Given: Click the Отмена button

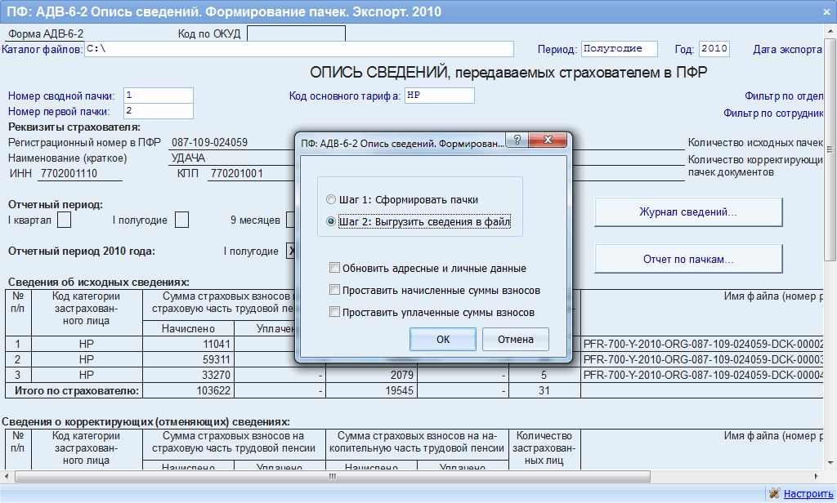Looking at the screenshot, I should click(x=516, y=339).
